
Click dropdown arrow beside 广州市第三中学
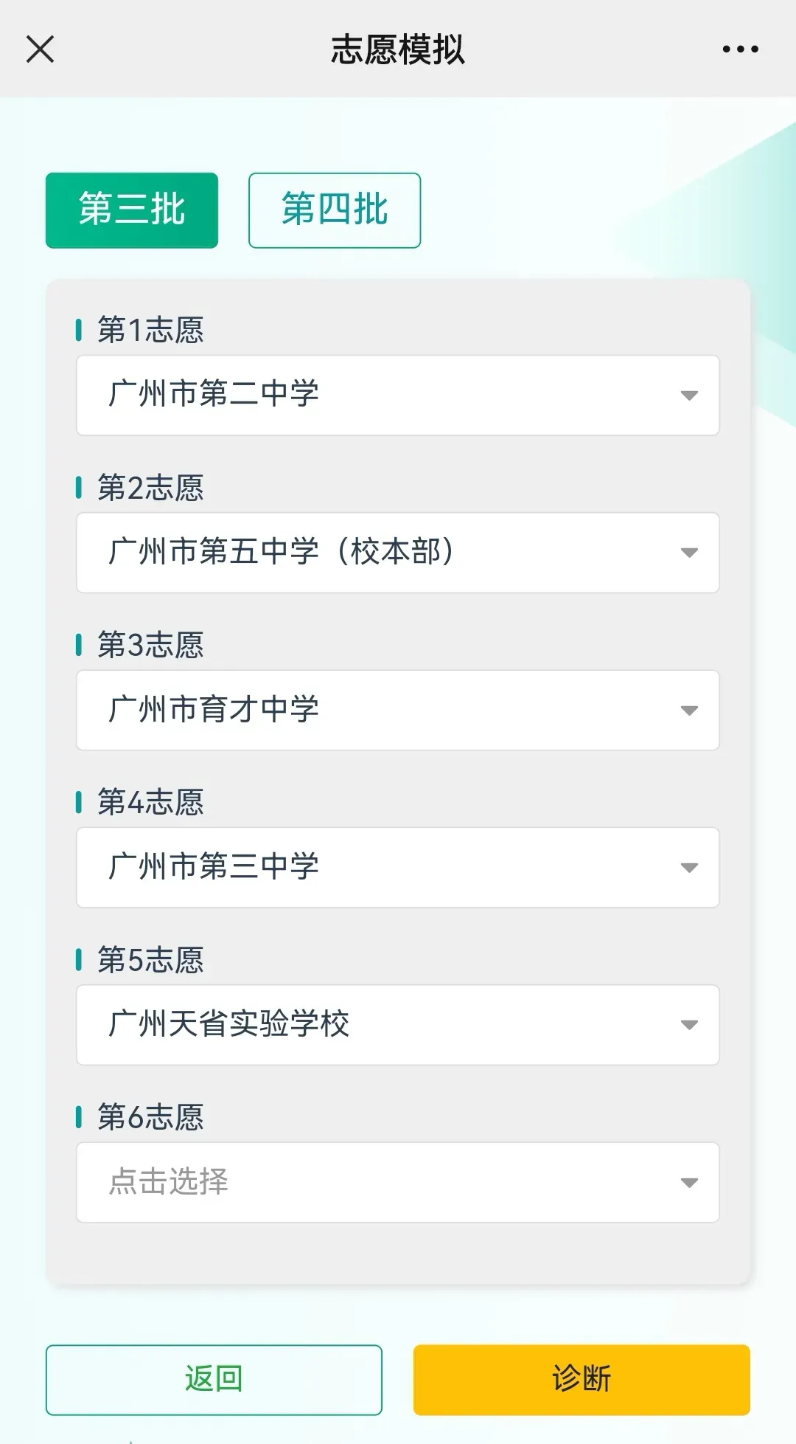coord(689,868)
